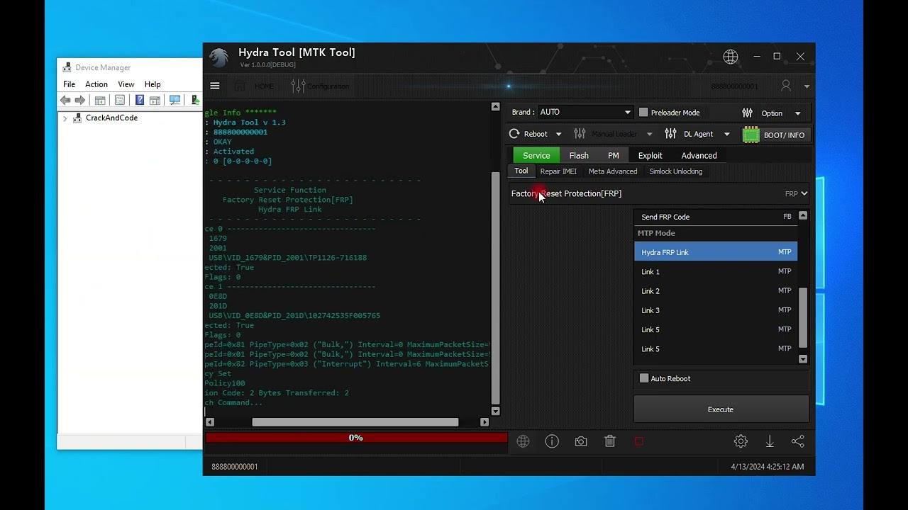Click the globe language icon in title bar
908x510 pixels.
pyautogui.click(x=731, y=57)
